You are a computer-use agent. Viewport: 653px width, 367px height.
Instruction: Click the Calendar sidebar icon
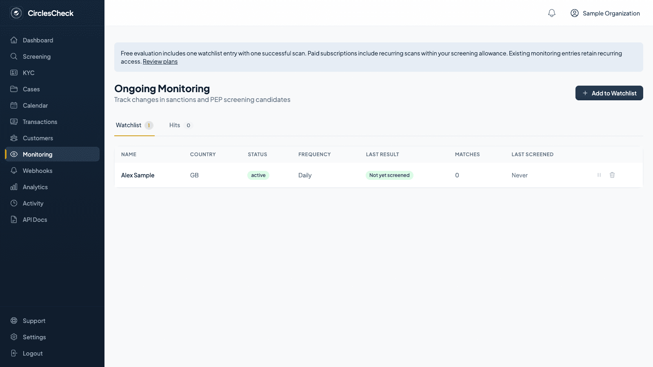tap(14, 105)
